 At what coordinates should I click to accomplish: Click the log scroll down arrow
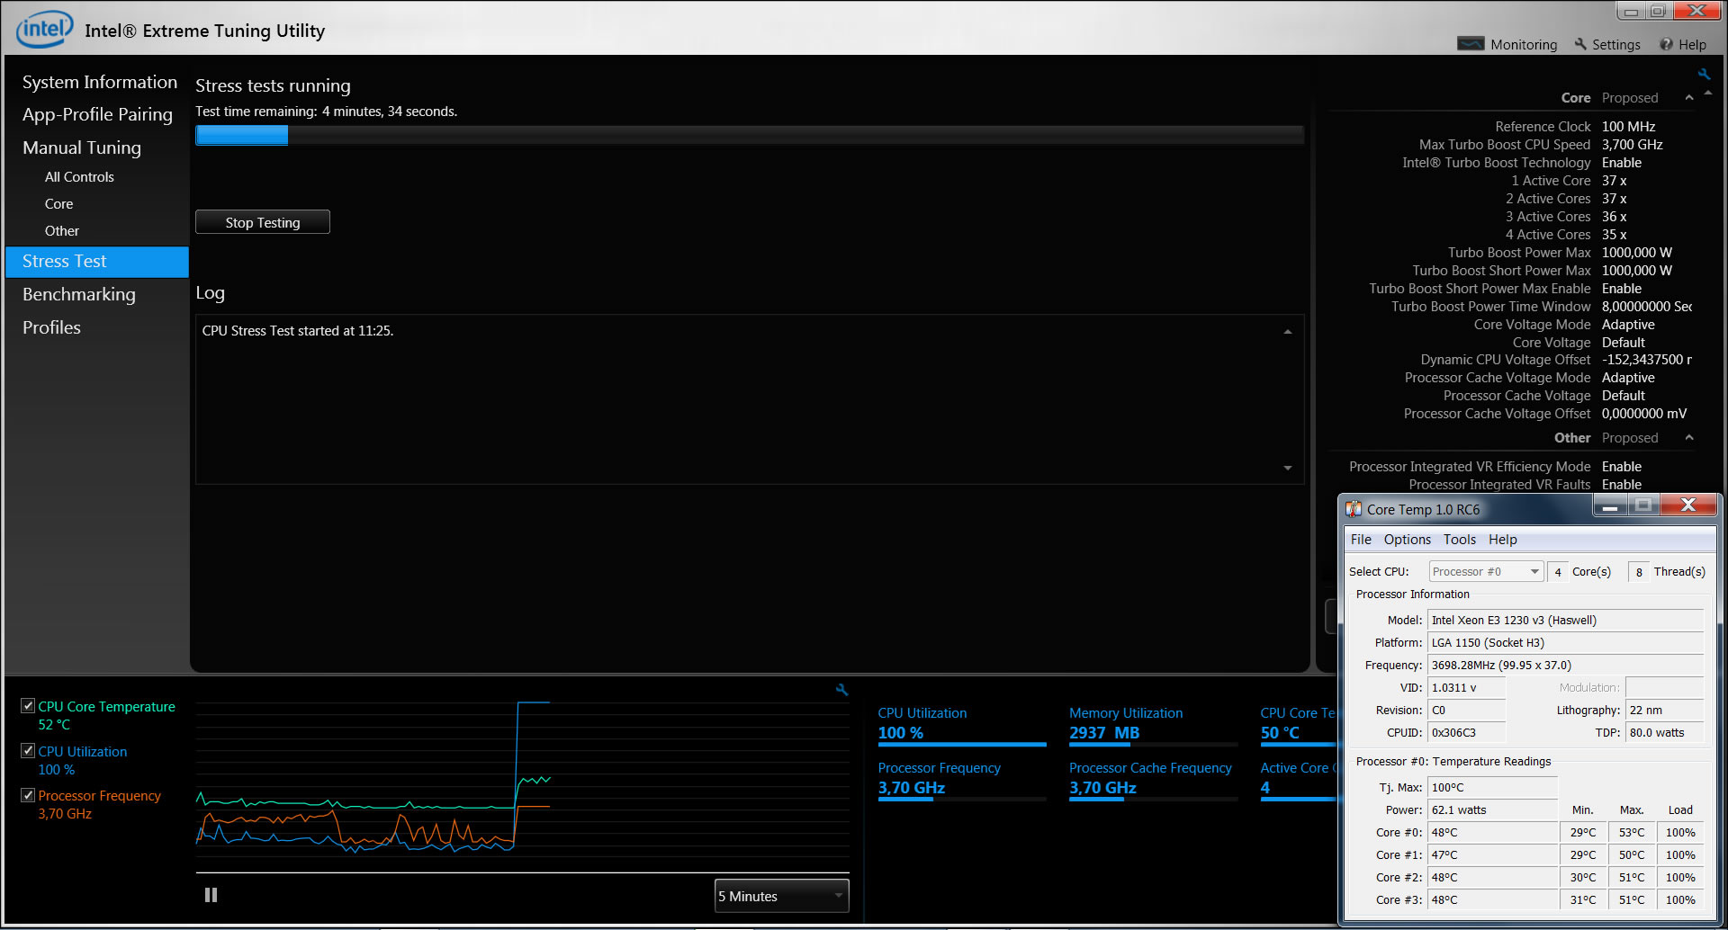tap(1288, 468)
